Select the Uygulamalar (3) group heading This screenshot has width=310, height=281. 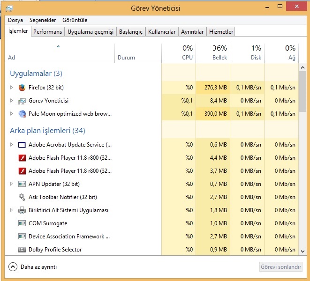click(x=36, y=74)
